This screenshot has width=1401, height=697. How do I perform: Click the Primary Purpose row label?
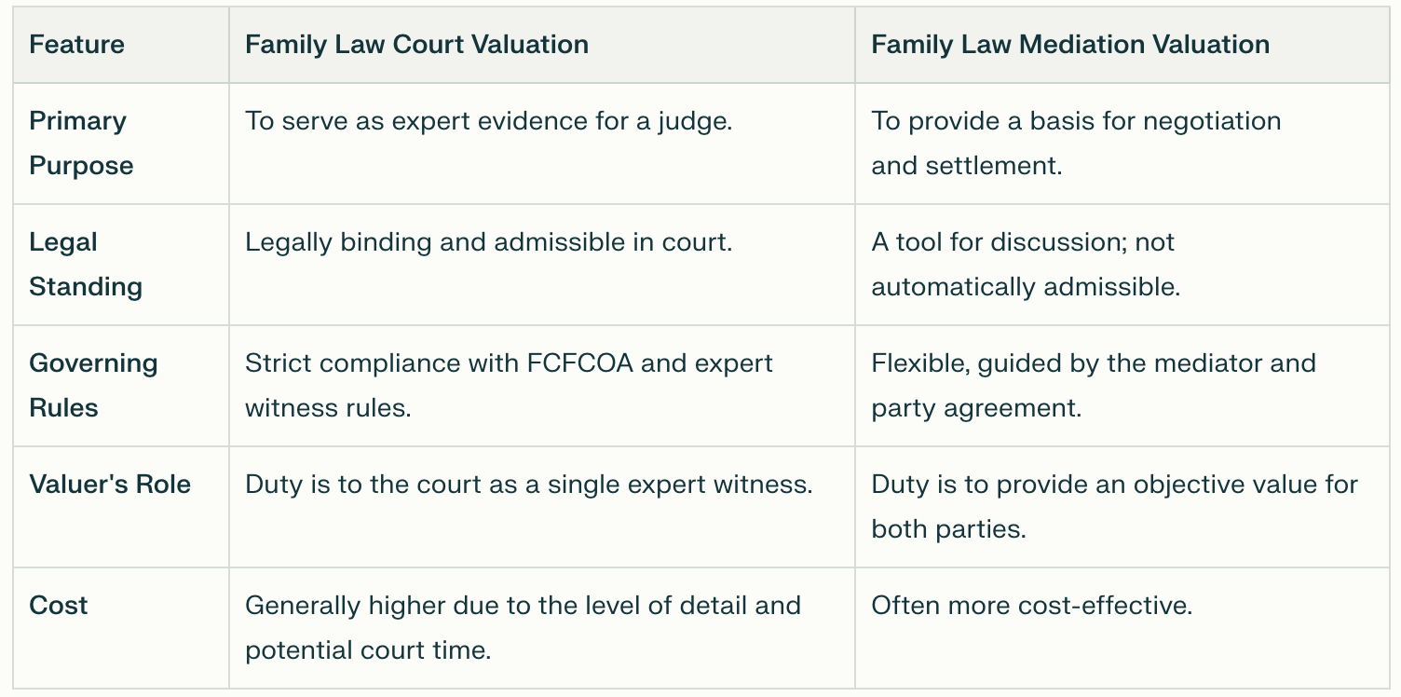pos(81,143)
